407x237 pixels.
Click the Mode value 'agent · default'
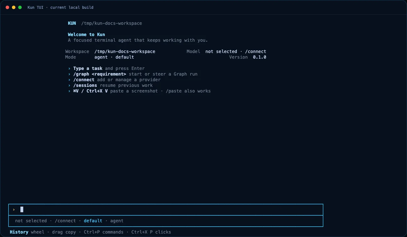click(x=114, y=57)
